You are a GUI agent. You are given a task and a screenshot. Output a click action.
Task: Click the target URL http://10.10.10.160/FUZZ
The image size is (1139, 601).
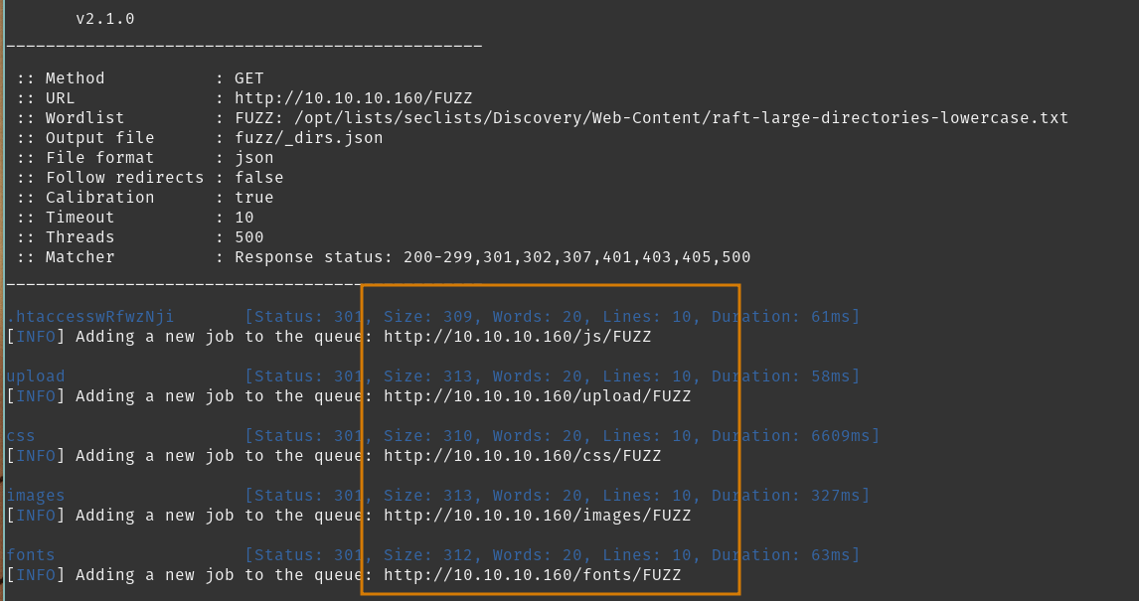point(353,98)
